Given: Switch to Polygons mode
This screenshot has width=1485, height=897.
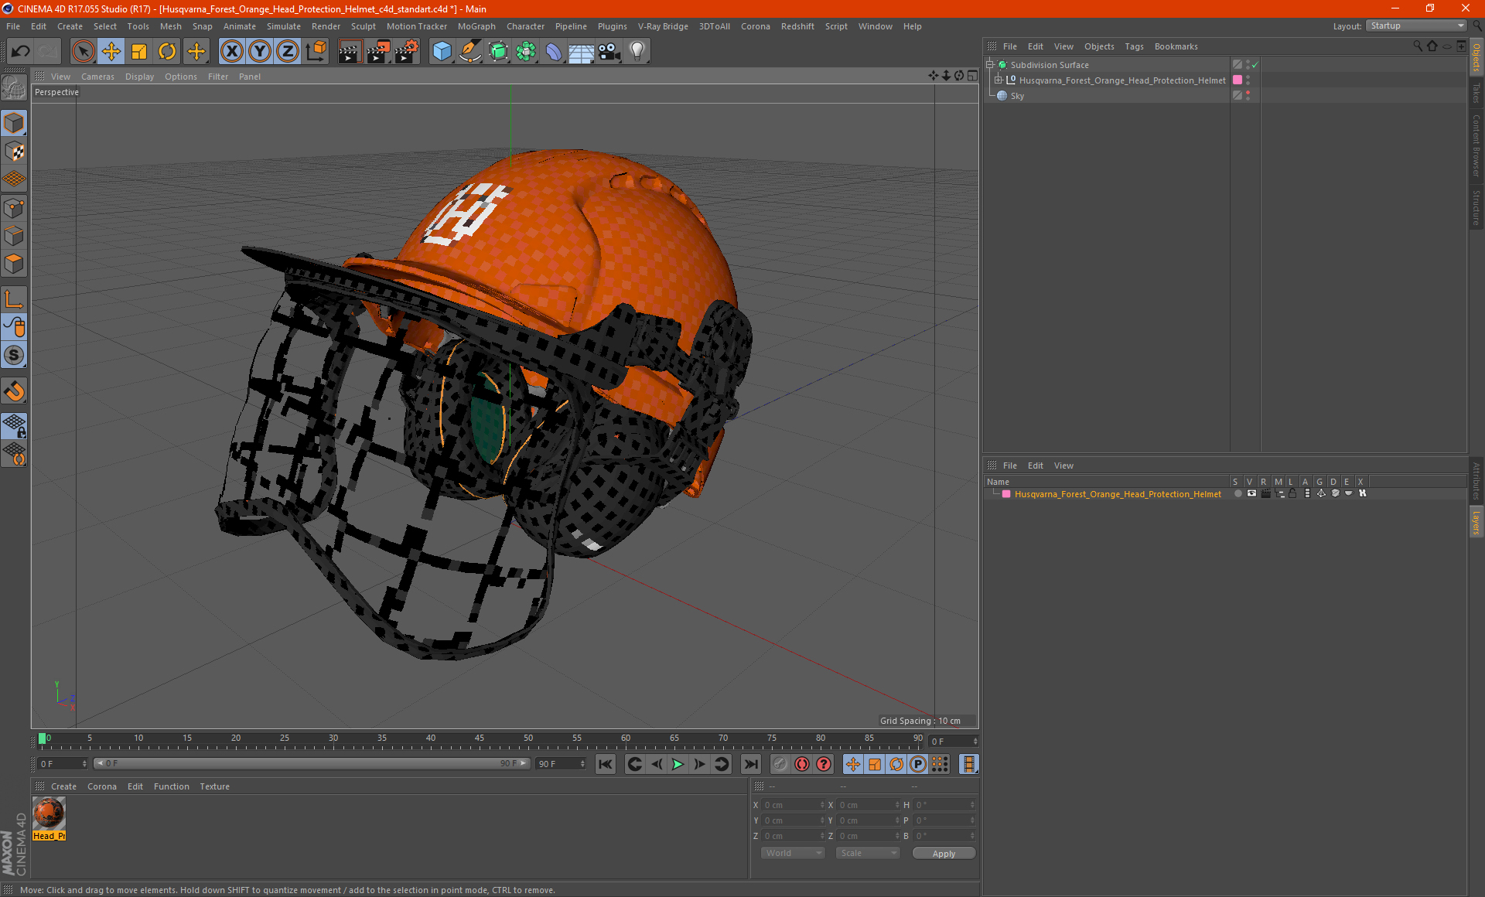Looking at the screenshot, I should (x=14, y=264).
